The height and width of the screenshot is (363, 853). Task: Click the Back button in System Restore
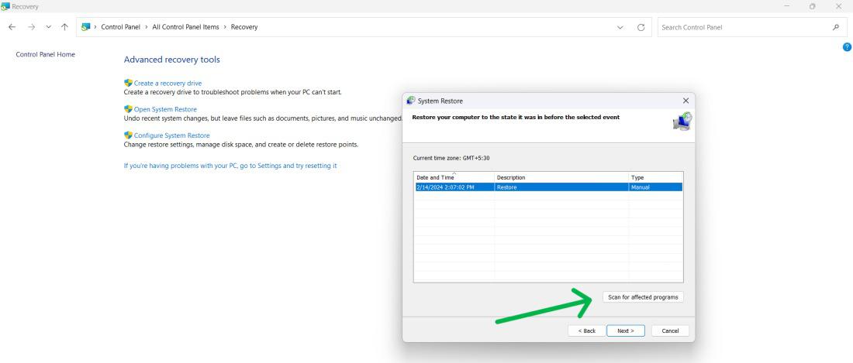[586, 331]
